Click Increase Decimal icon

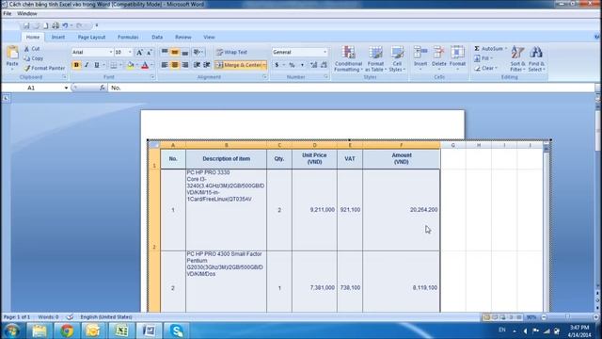[313, 65]
